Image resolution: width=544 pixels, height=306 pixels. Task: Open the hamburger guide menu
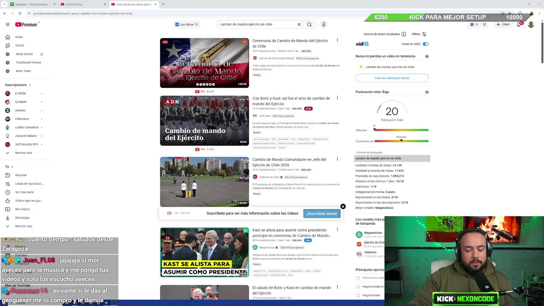[x=7, y=24]
